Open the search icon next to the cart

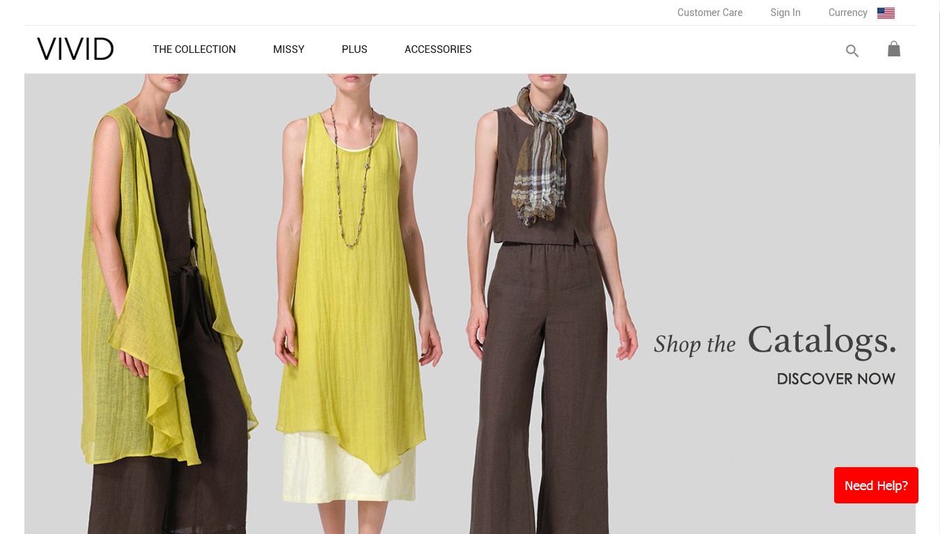point(852,51)
